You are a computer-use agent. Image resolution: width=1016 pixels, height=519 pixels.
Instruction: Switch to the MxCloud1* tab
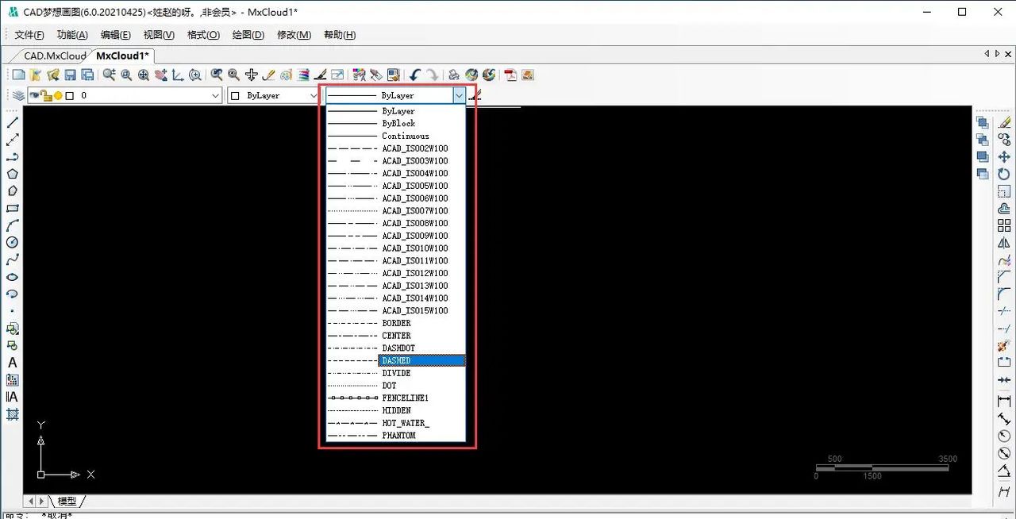click(122, 56)
